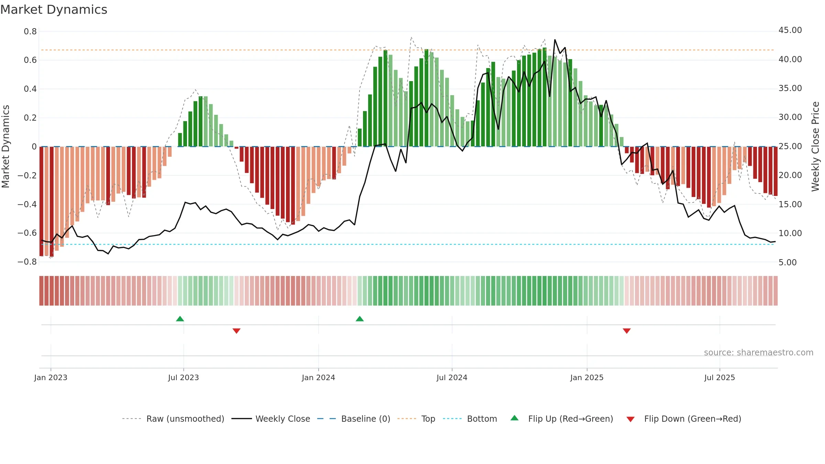Click the Market Dynamics chart title

(54, 10)
